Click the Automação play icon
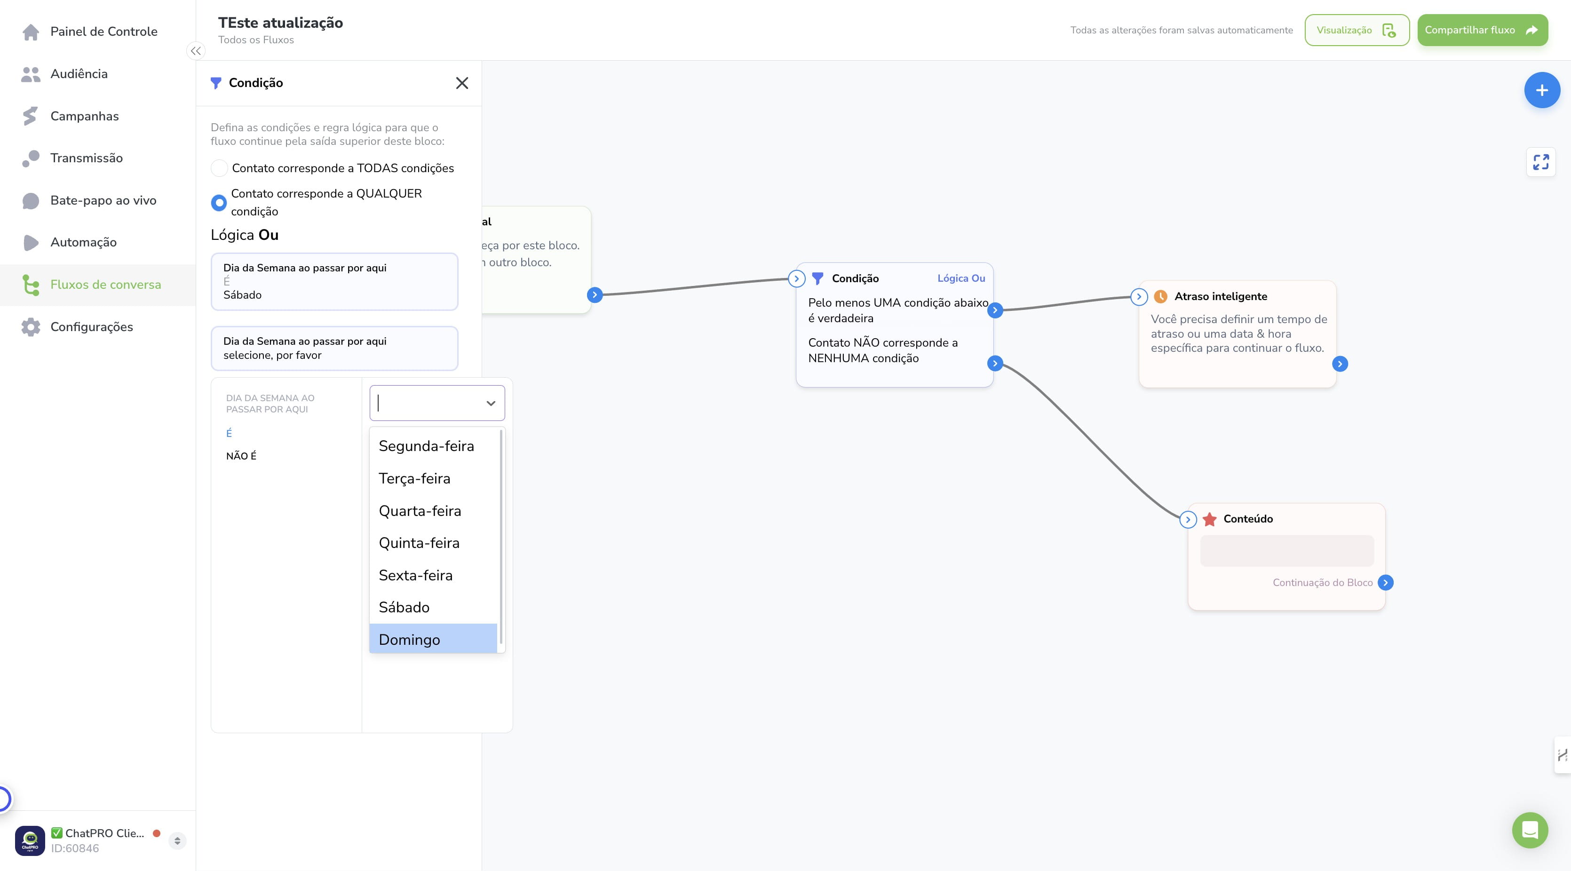This screenshot has width=1571, height=871. (x=31, y=243)
